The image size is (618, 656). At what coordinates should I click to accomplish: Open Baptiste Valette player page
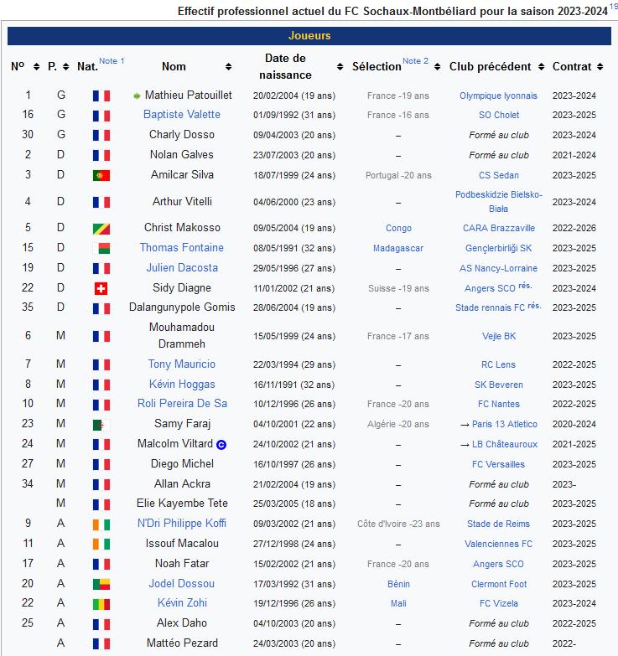point(182,115)
